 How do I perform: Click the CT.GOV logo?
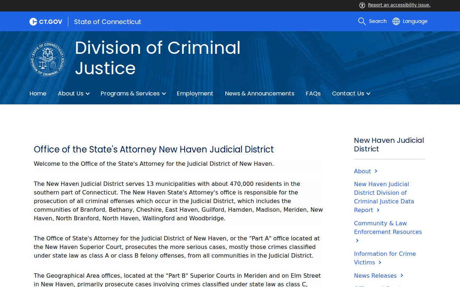click(x=46, y=22)
